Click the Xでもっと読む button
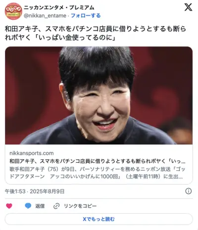The height and width of the screenshot is (230, 198). point(99,219)
